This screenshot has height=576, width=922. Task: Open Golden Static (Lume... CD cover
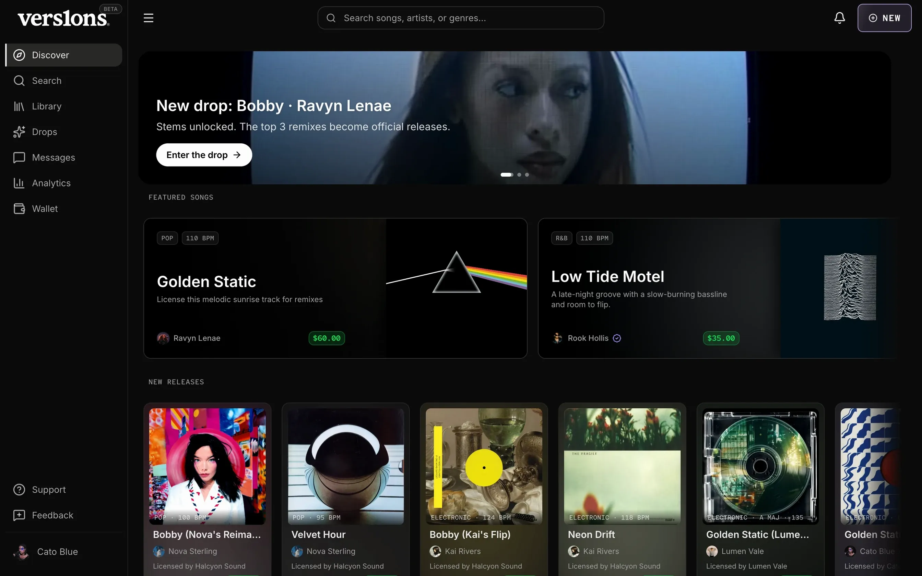pos(760,466)
